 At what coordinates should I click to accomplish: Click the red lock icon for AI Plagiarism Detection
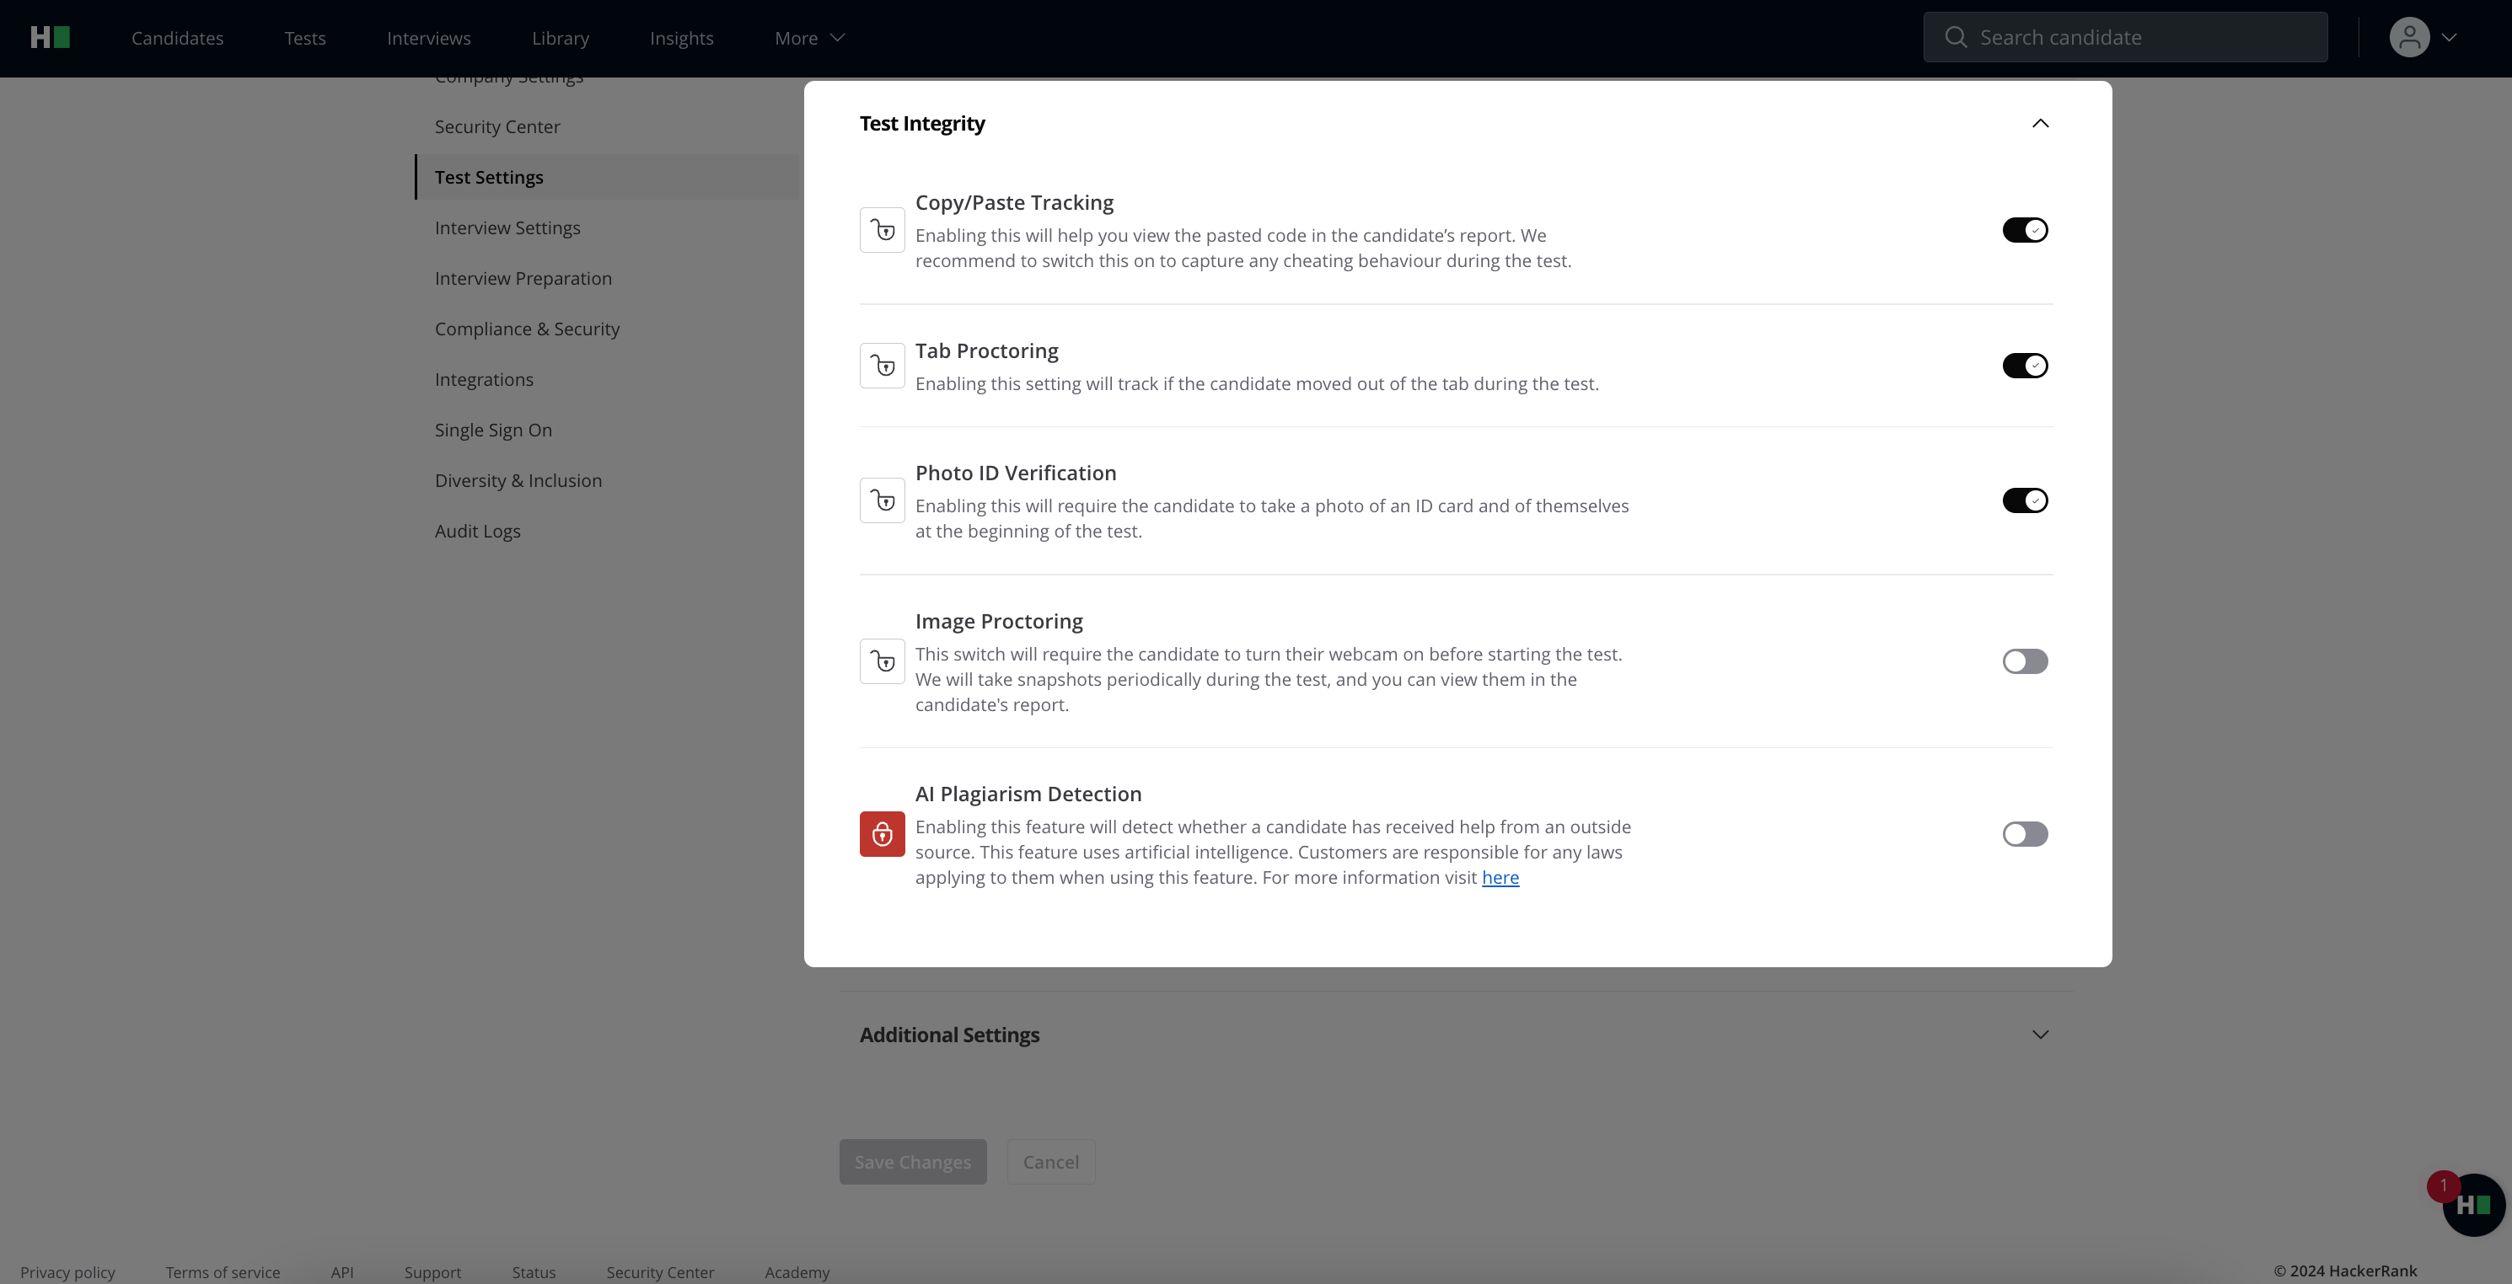pos(882,835)
